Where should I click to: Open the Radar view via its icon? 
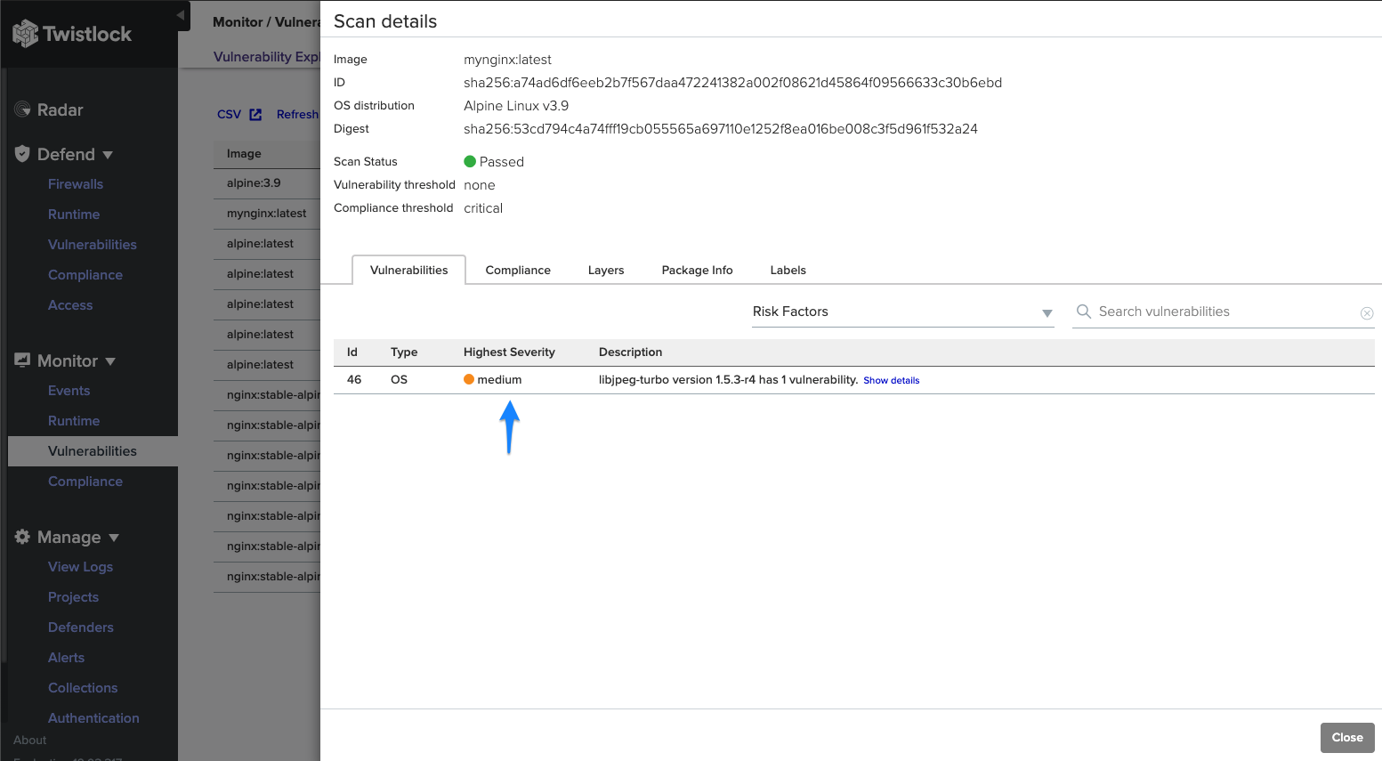(21, 109)
